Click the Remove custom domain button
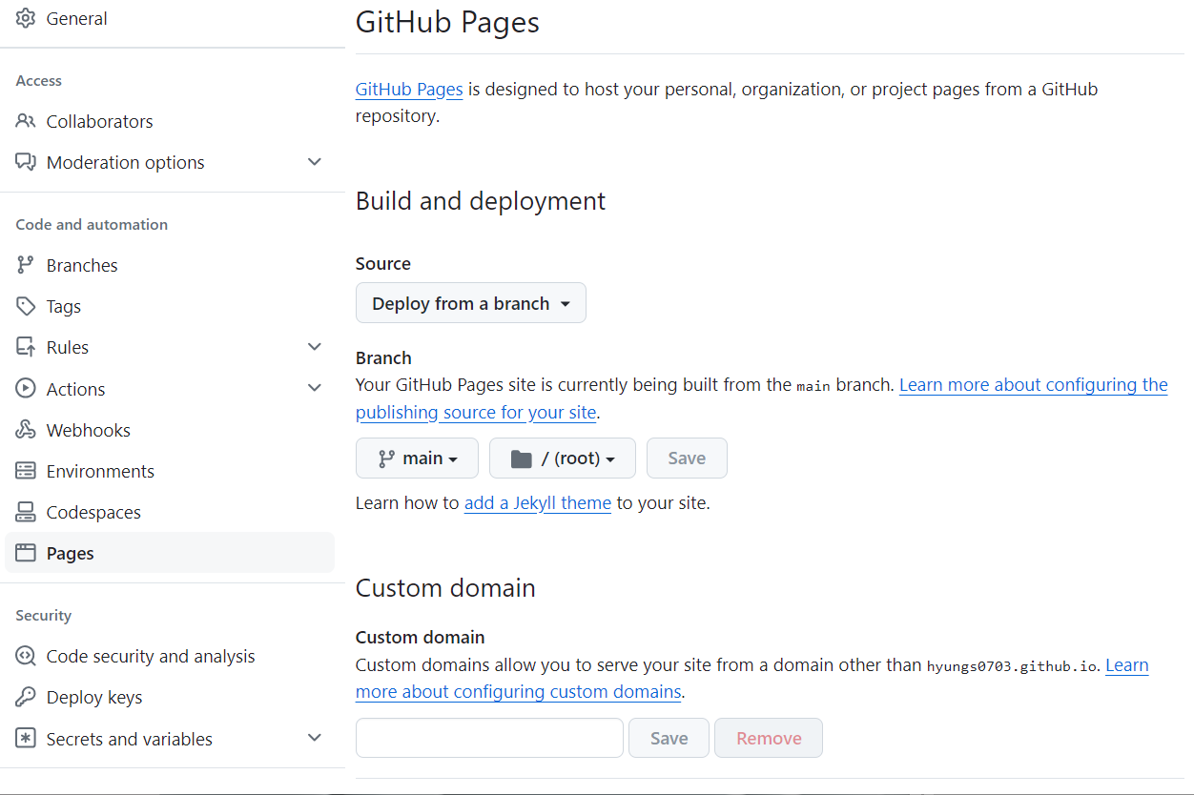Screen dimensions: 1194x795 (x=769, y=738)
